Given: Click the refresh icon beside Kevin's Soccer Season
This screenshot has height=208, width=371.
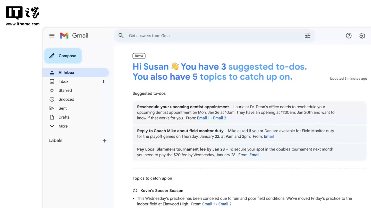Looking at the screenshot, I should coord(135,190).
